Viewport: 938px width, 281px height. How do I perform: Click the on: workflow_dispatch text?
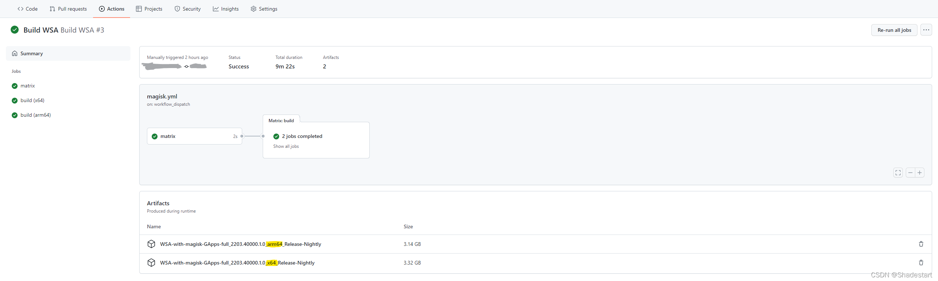point(169,104)
